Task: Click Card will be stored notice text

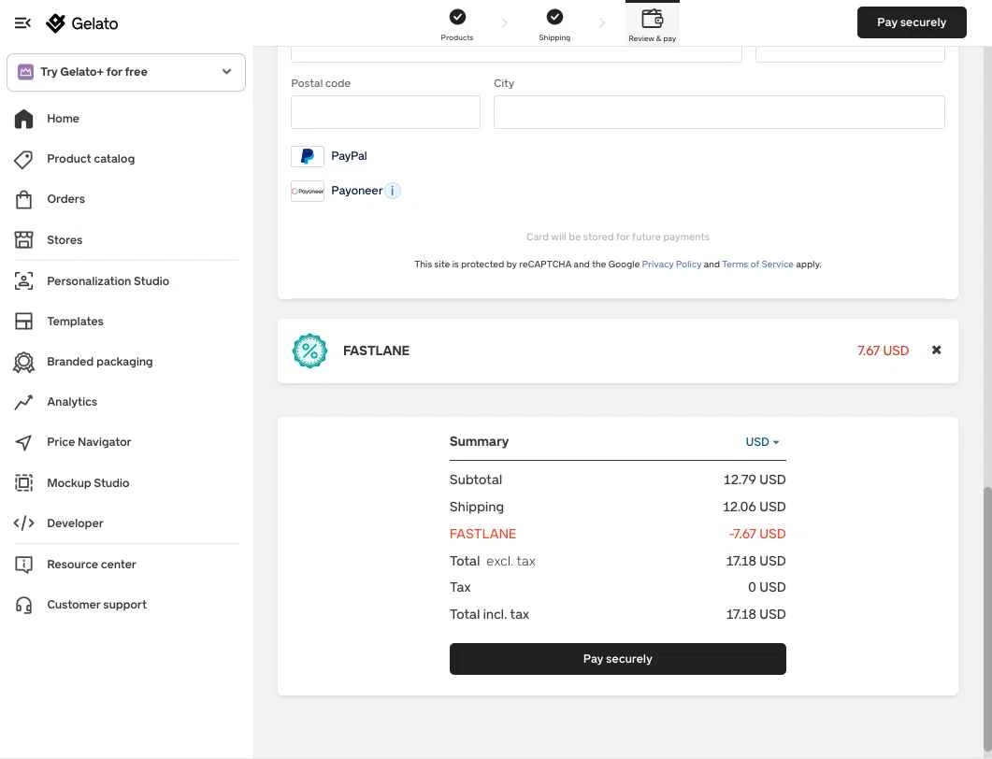Action: pyautogui.click(x=617, y=236)
